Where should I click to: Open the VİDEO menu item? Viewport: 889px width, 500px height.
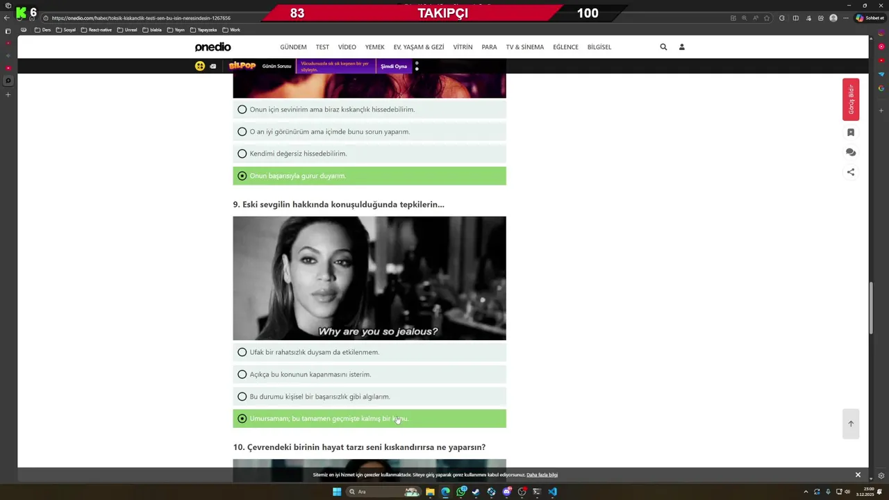[x=347, y=47]
